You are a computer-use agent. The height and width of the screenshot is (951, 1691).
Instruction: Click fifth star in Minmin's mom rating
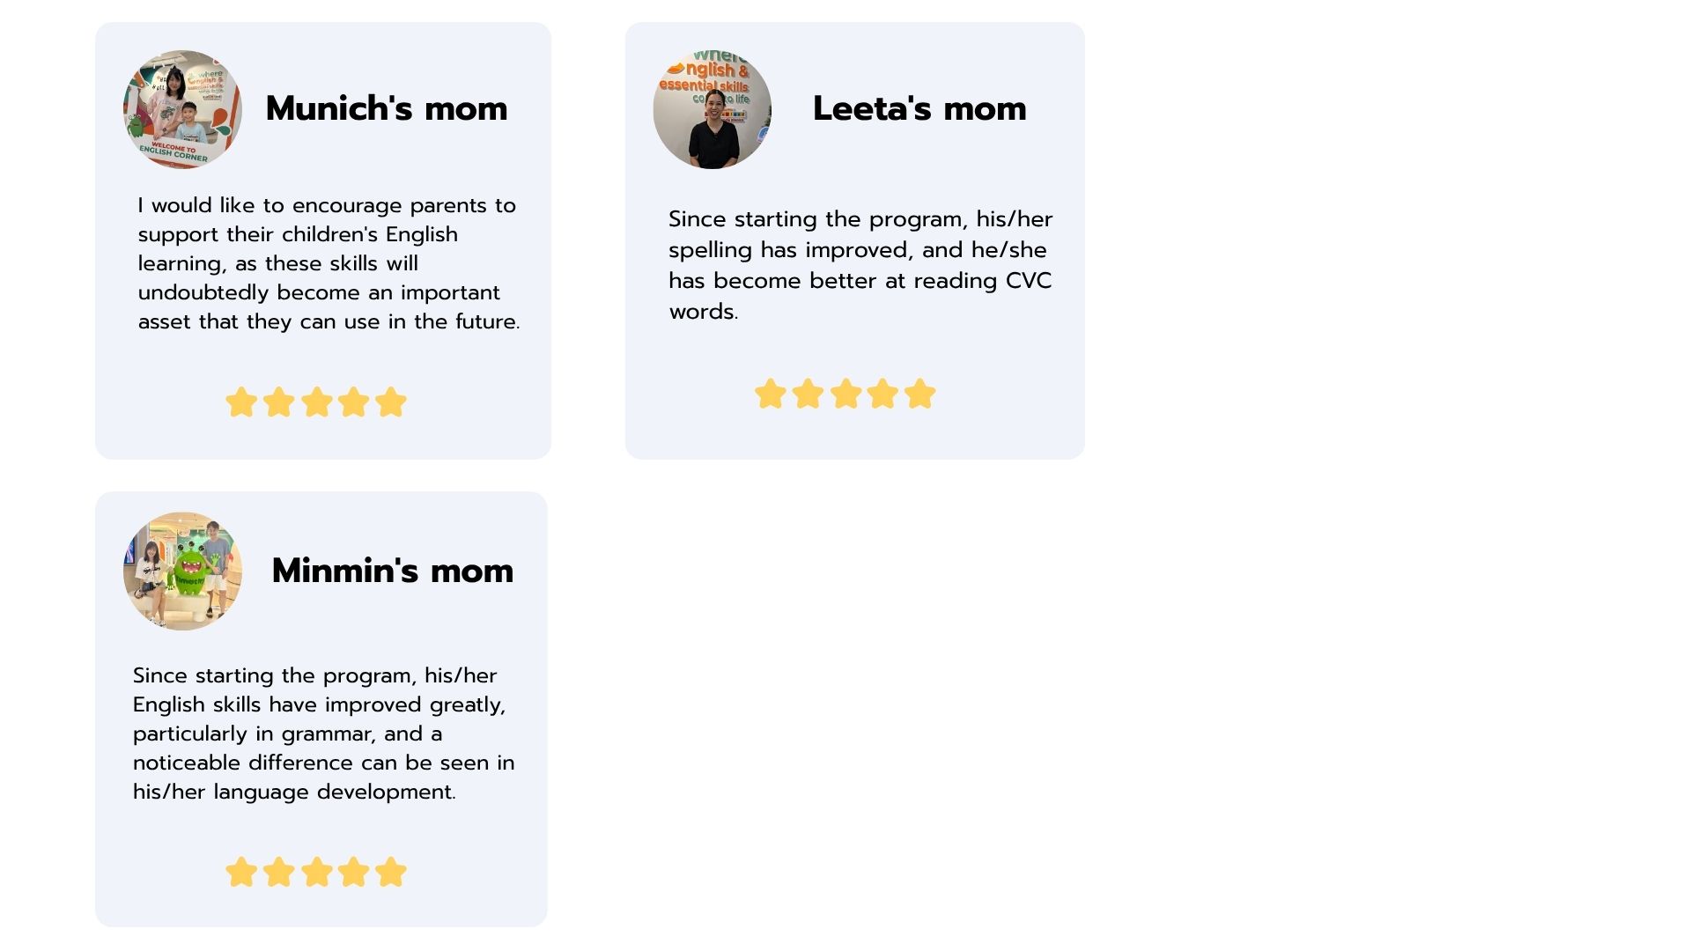coord(391,873)
